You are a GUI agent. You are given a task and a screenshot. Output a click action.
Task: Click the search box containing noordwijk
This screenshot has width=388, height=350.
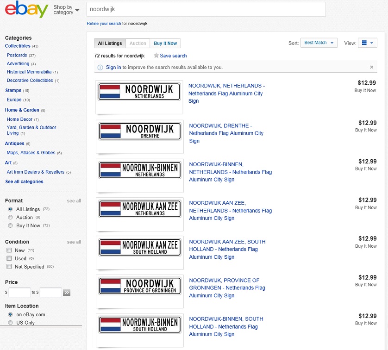click(206, 9)
